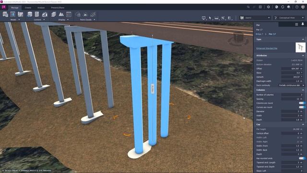Screen dimensions: 307x173
Task: Collapse the Cap section
Action: pos(303,124)
